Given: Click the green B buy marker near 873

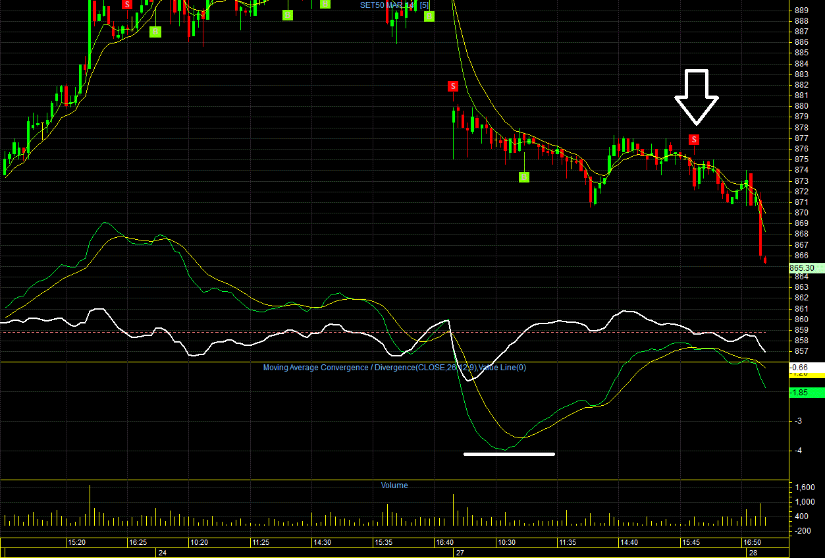Looking at the screenshot, I should click(524, 177).
